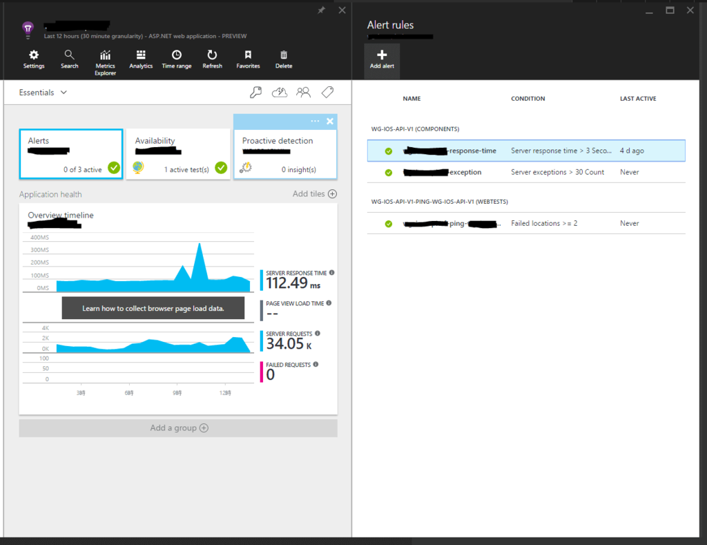The width and height of the screenshot is (707, 545).
Task: Click the Availability globe icon
Action: tap(138, 167)
